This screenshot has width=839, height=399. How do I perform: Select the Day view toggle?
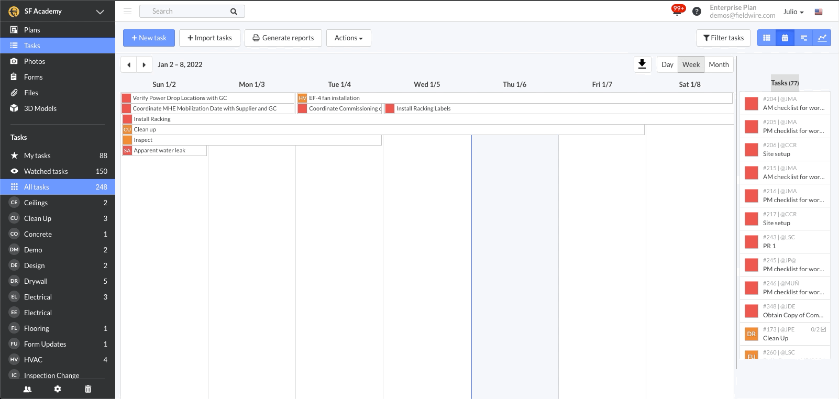[x=667, y=64]
